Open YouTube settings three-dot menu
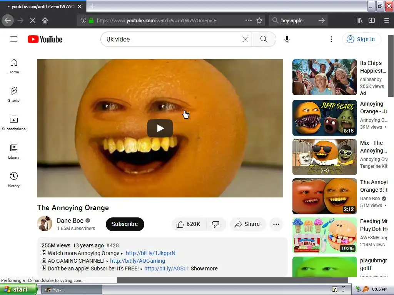The height and width of the screenshot is (295, 394). coord(331,39)
